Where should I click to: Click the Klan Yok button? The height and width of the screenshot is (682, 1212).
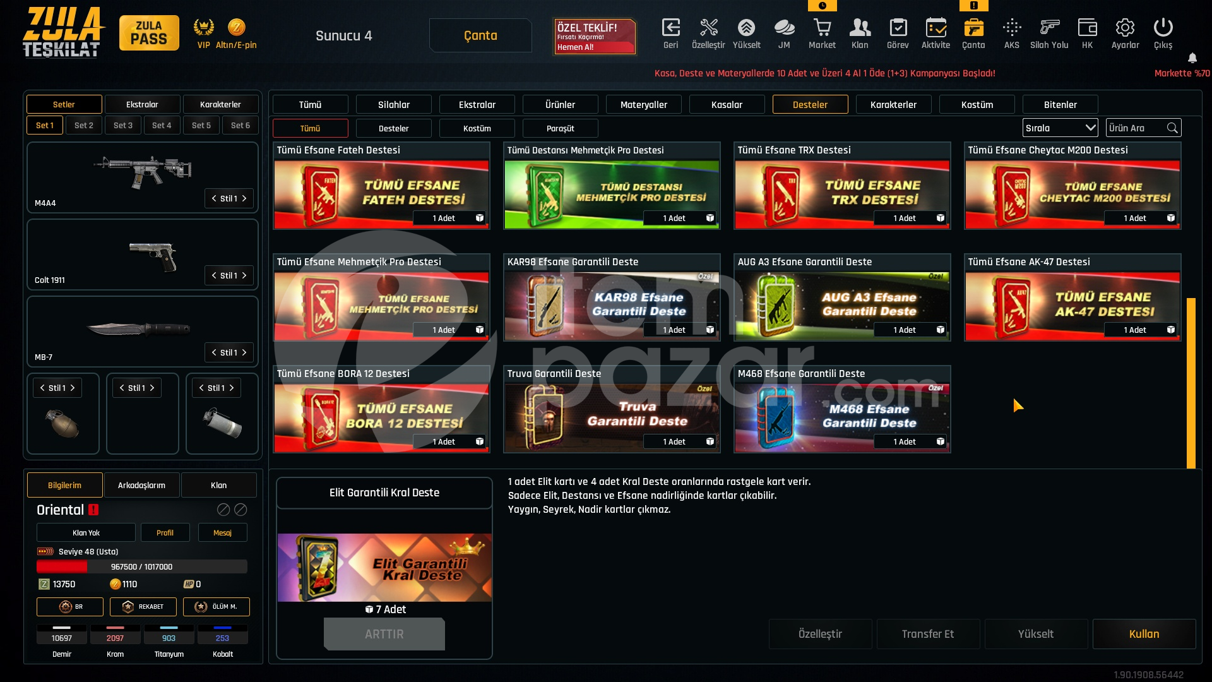point(86,533)
